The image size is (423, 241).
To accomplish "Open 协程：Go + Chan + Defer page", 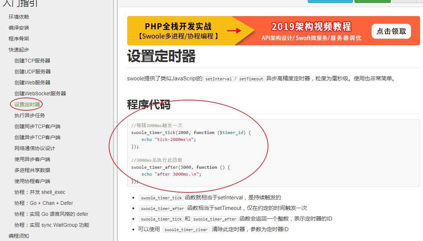I will click(43, 203).
